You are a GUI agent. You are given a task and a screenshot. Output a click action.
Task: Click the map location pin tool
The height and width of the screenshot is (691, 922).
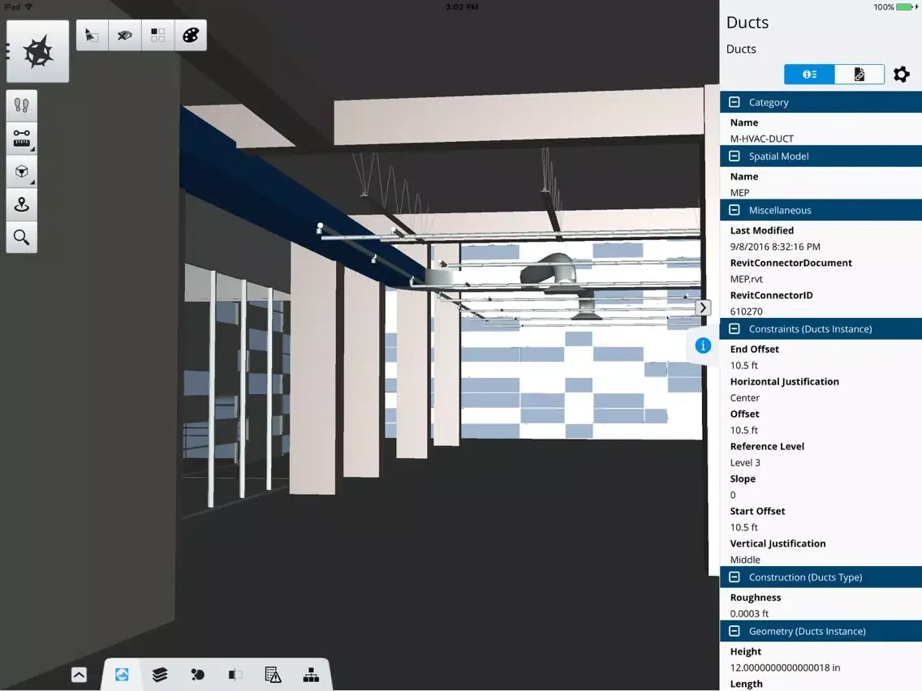click(x=22, y=204)
